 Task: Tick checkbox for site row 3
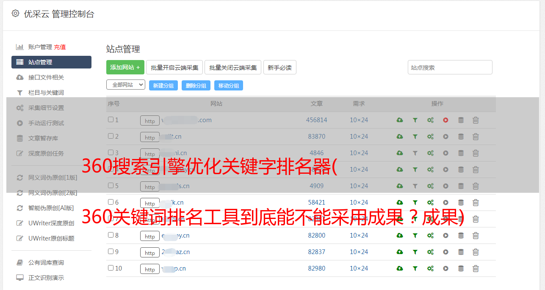pyautogui.click(x=111, y=153)
